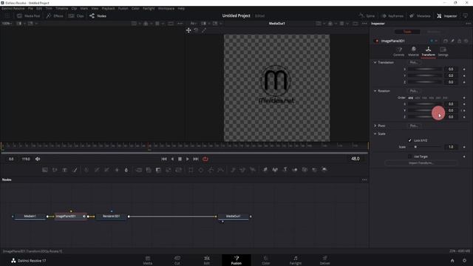This screenshot has height=266, width=473.
Task: Select the Renderer3D1 node
Action: [x=111, y=216]
